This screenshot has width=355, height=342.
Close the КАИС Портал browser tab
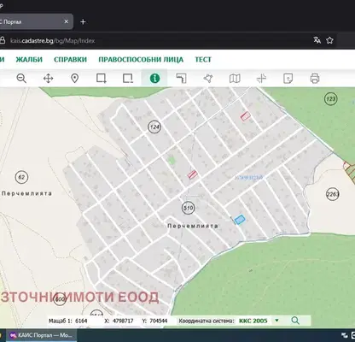click(66, 21)
